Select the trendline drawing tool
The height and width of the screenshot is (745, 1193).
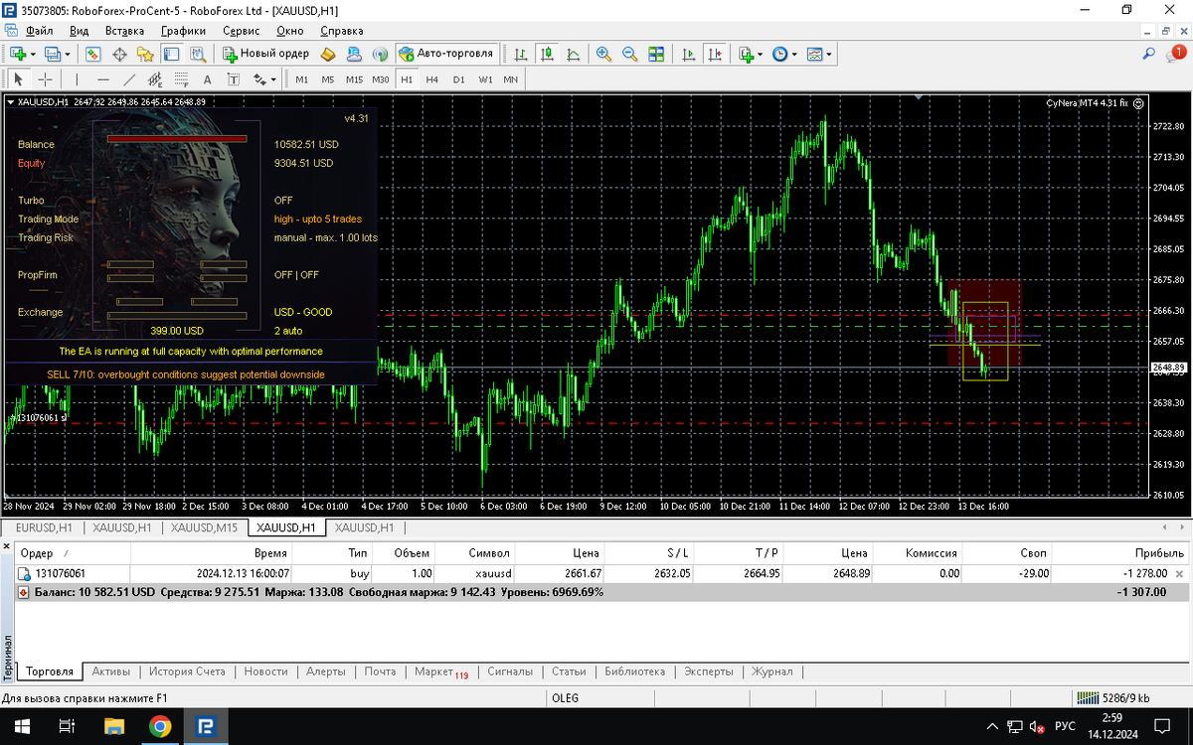click(130, 79)
